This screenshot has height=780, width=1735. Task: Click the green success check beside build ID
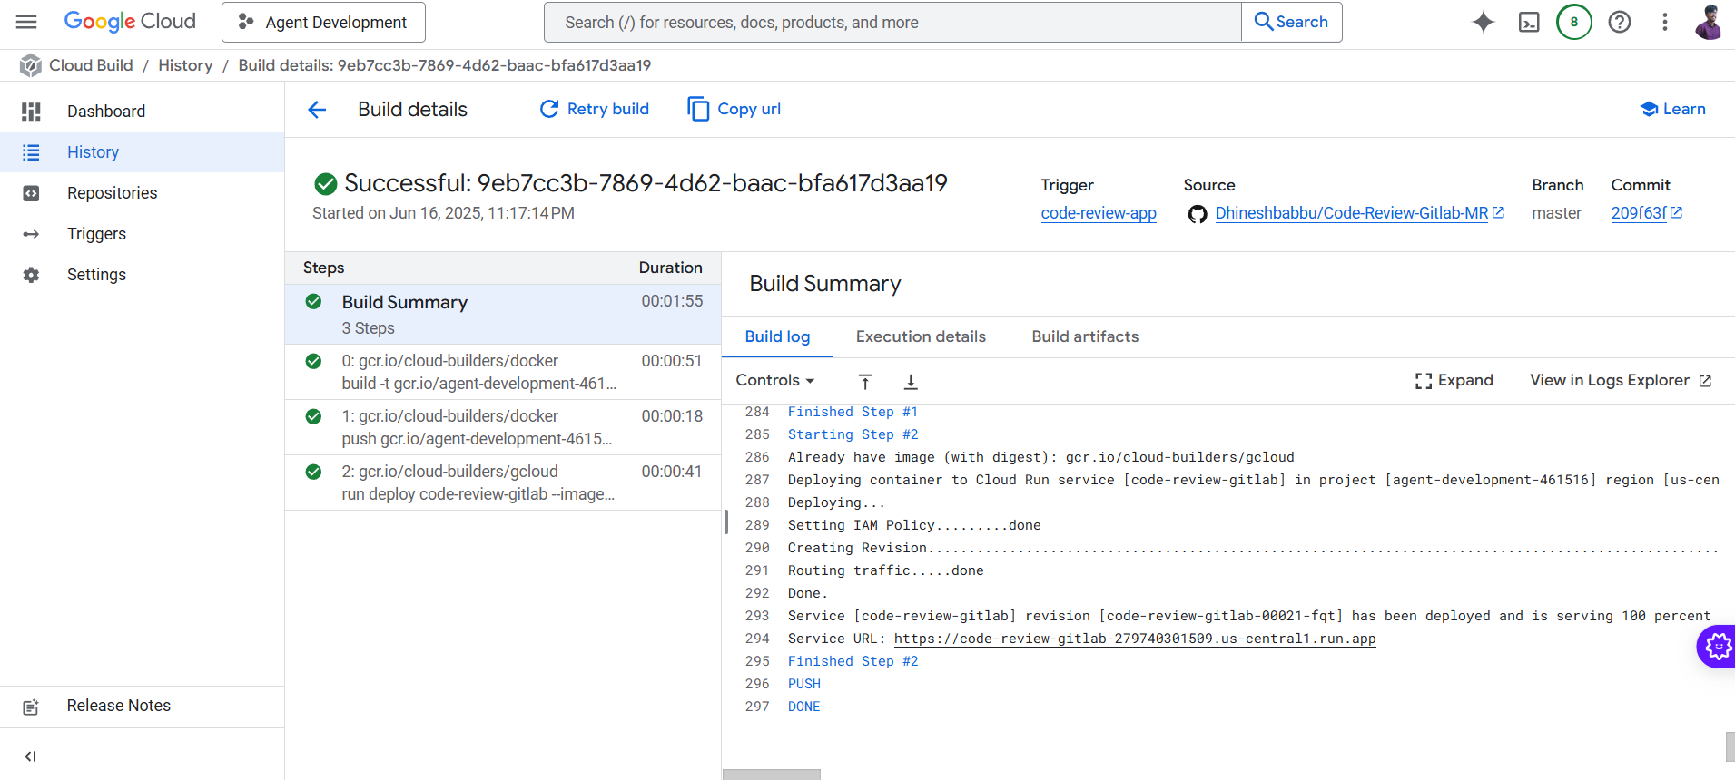coord(325,184)
